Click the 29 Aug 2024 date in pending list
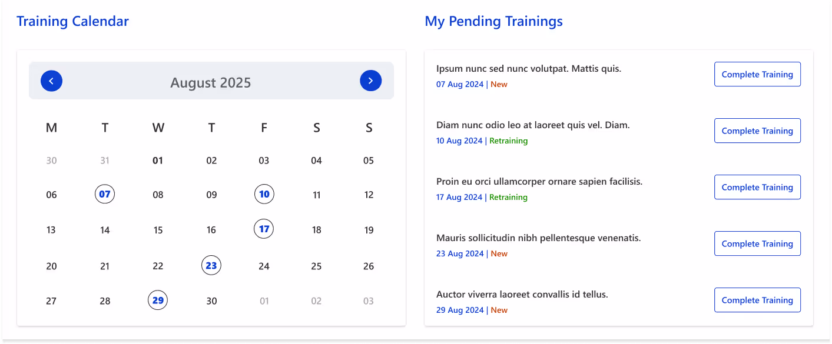 click(459, 310)
